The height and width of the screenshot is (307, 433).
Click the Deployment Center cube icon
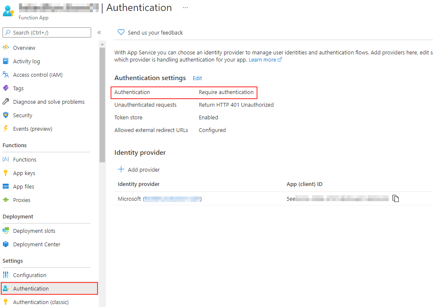[5, 244]
